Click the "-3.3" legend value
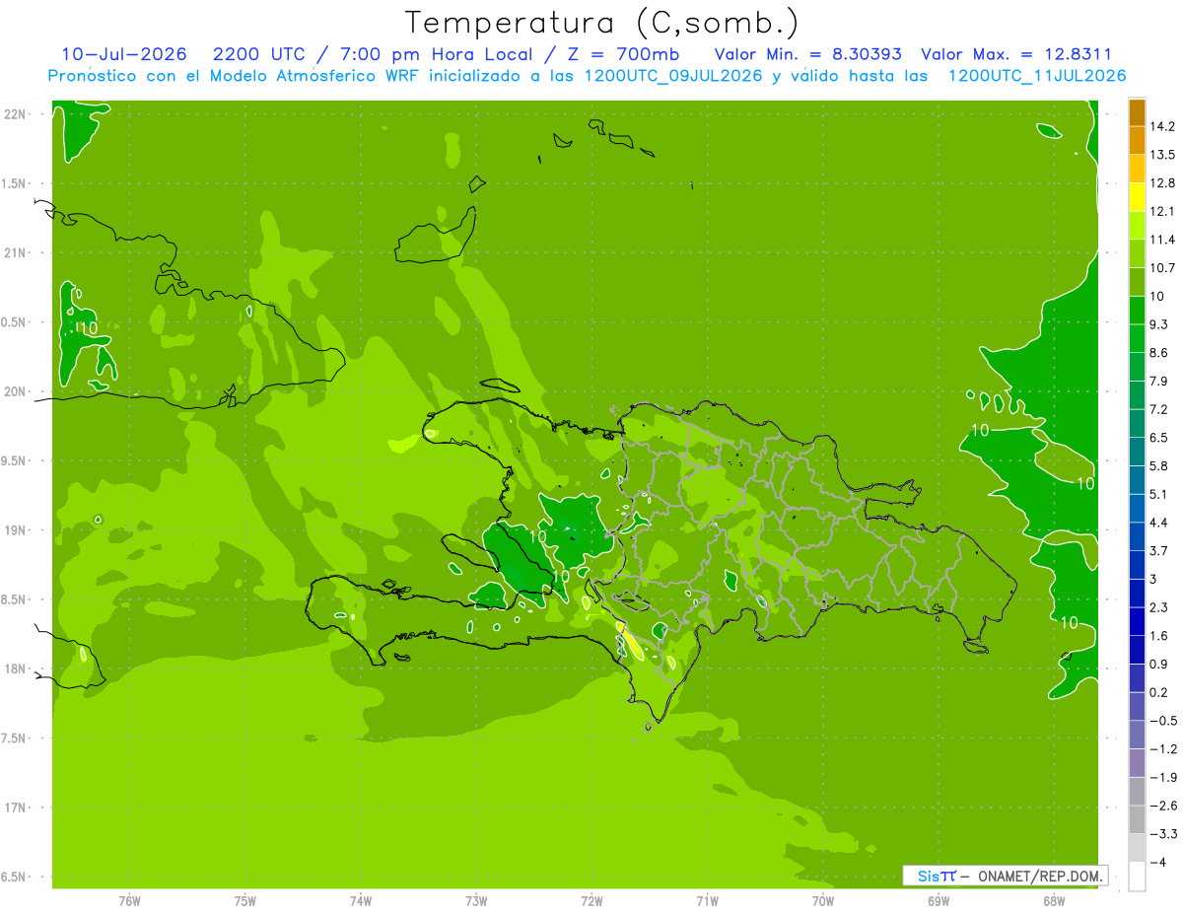This screenshot has height=914, width=1183. (x=1162, y=834)
